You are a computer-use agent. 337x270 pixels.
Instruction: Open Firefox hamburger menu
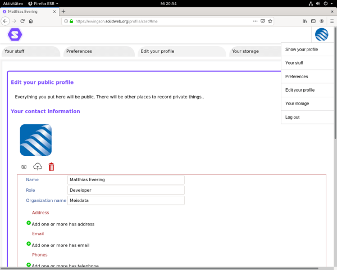(332, 21)
